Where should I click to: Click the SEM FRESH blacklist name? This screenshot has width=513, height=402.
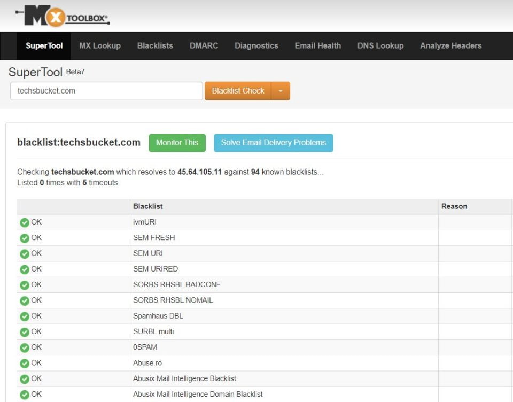154,238
